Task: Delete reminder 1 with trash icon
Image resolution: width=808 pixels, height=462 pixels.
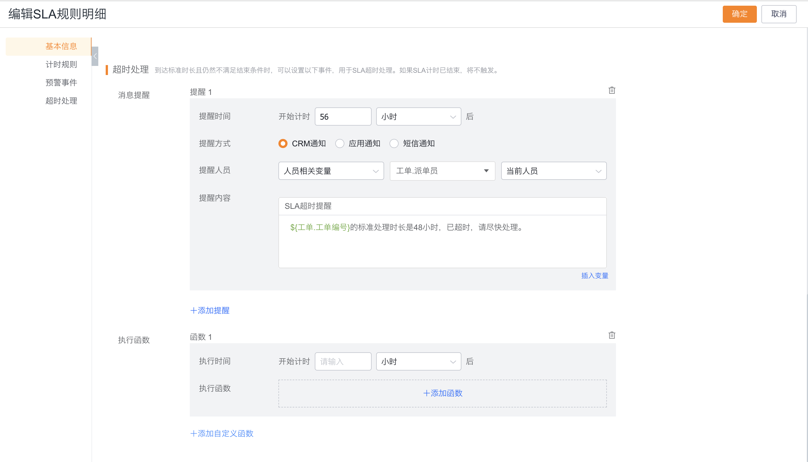Action: coord(612,90)
